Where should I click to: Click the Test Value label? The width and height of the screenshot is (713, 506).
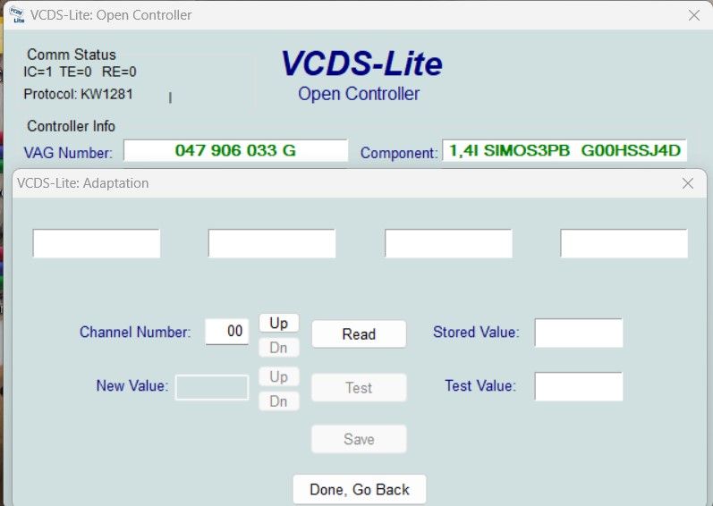(x=480, y=385)
